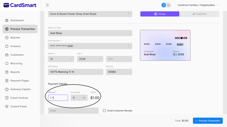
Task: Edit the AVS Zip field
Action: pos(119,72)
